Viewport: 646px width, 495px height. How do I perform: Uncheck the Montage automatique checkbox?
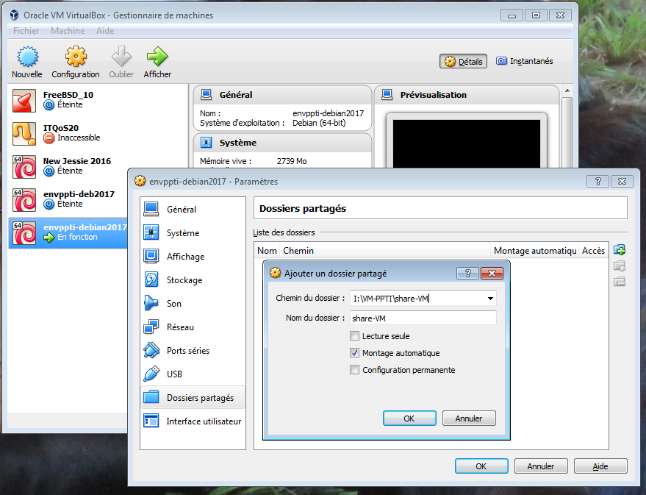pyautogui.click(x=355, y=353)
